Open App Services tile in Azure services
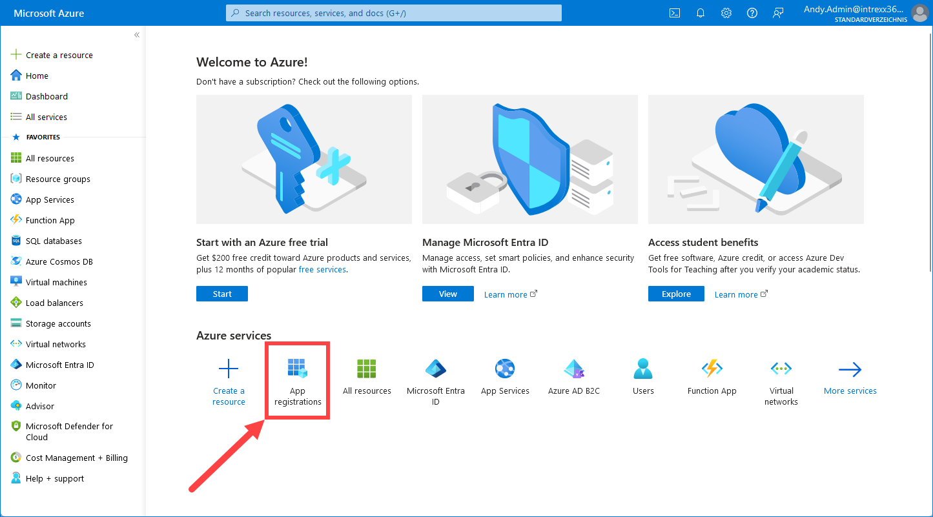This screenshot has height=517, width=933. [x=505, y=377]
